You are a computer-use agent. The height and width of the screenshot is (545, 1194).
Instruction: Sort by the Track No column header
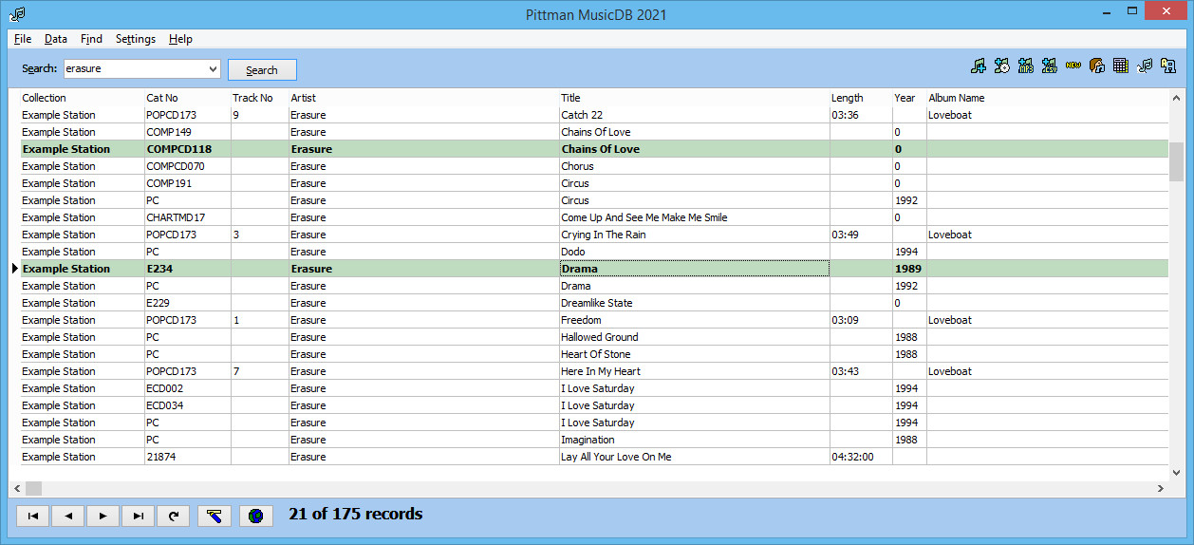coord(259,98)
